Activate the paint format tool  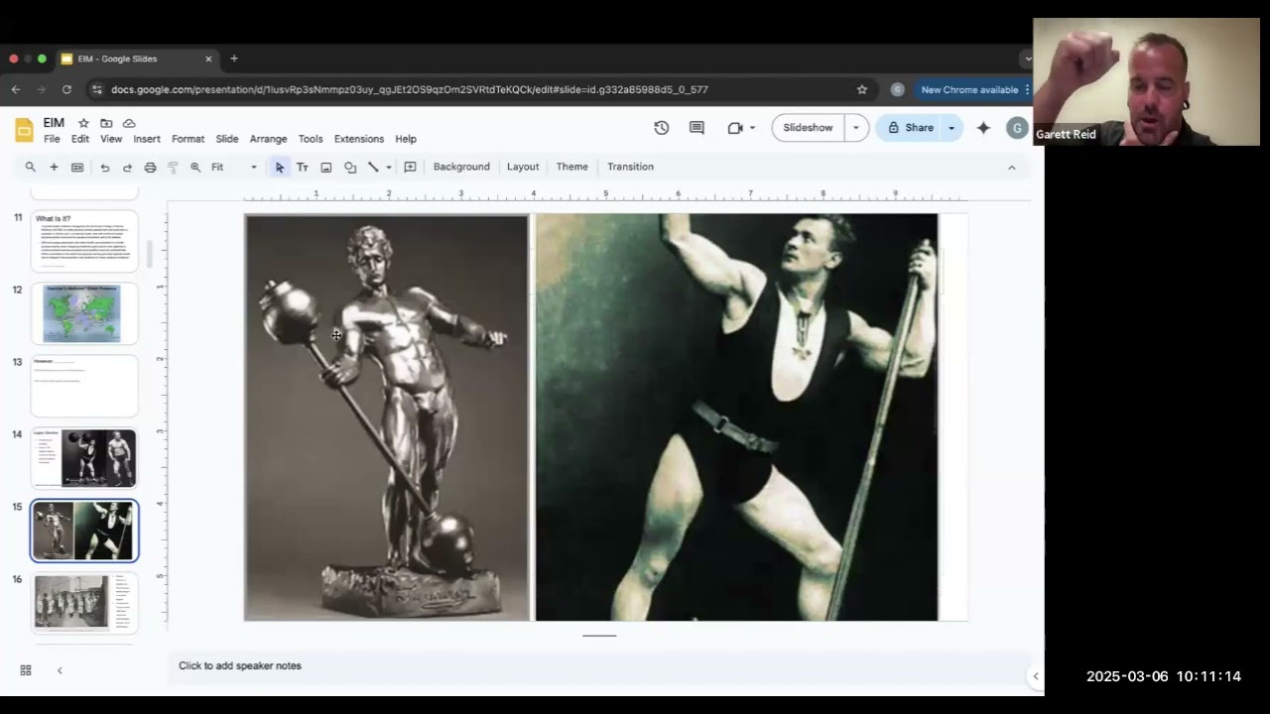point(173,168)
